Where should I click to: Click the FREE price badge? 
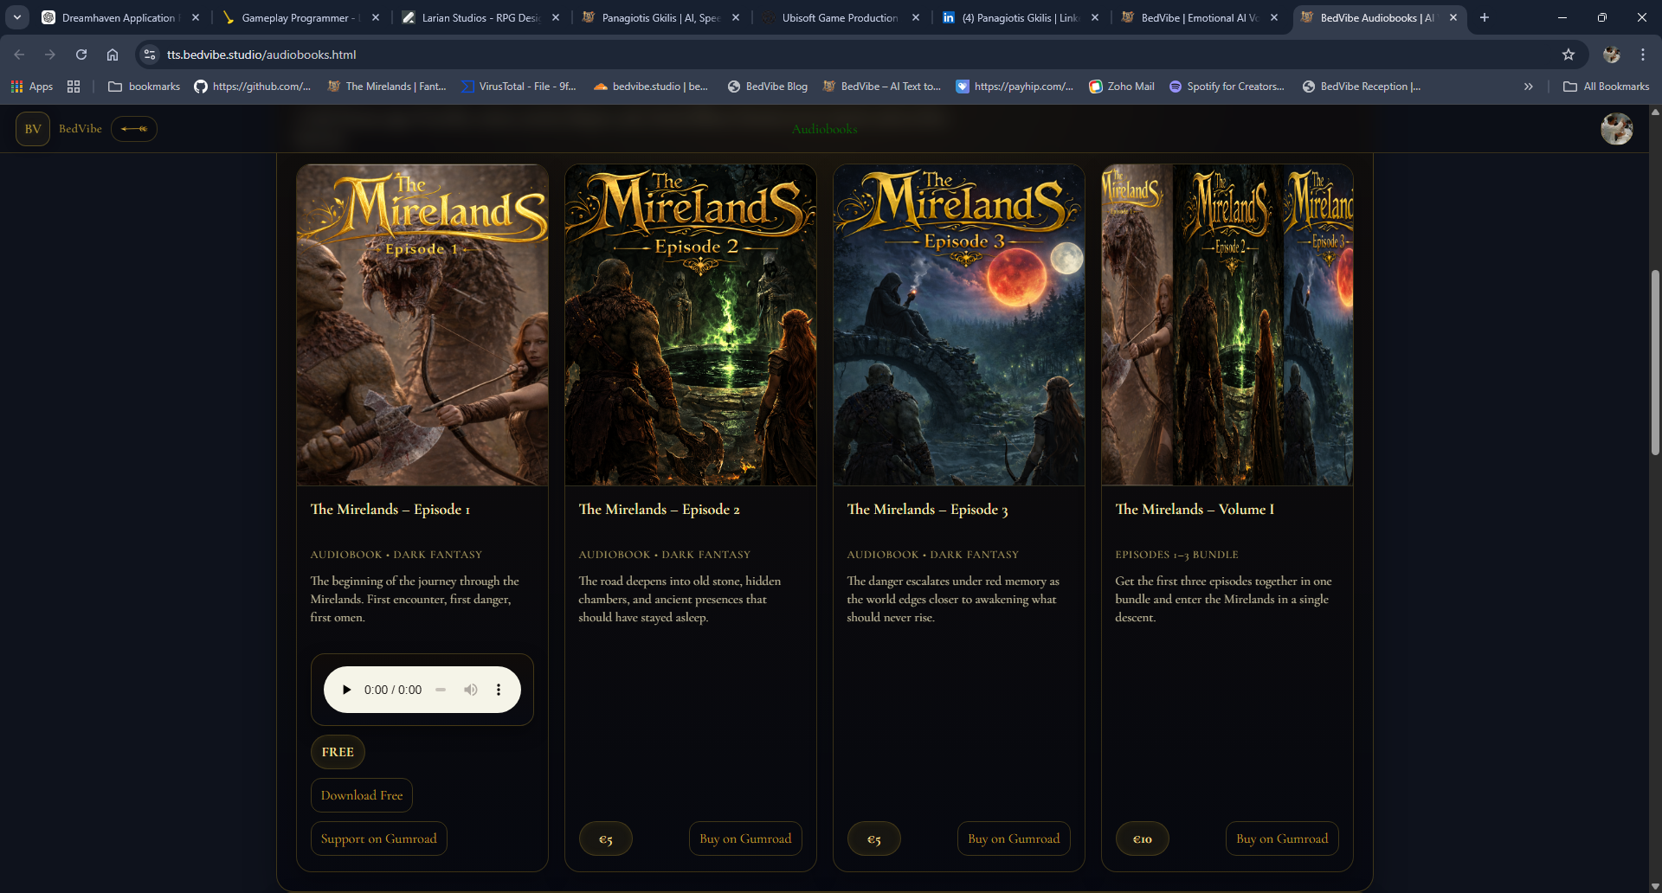(x=338, y=752)
